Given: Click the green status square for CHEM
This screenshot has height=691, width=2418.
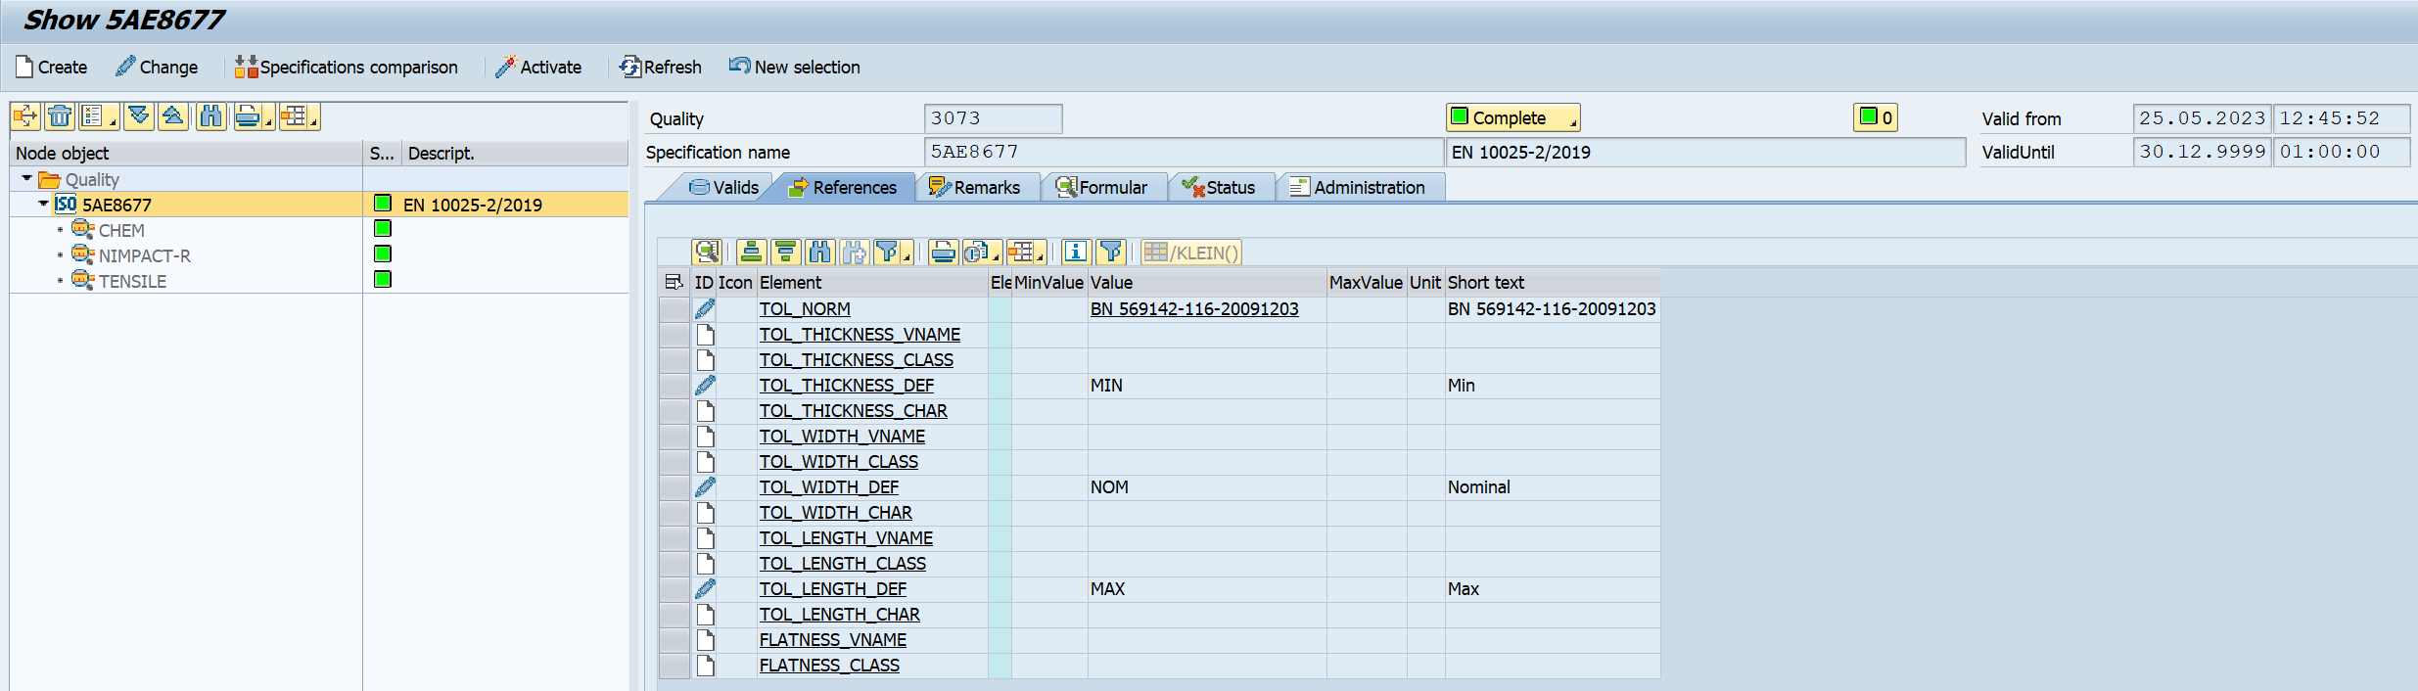Looking at the screenshot, I should pos(383,229).
